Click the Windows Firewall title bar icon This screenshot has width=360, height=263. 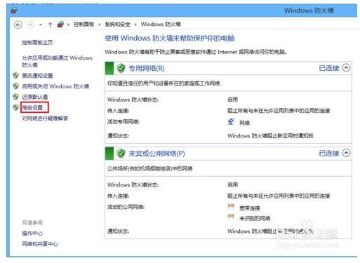14,11
